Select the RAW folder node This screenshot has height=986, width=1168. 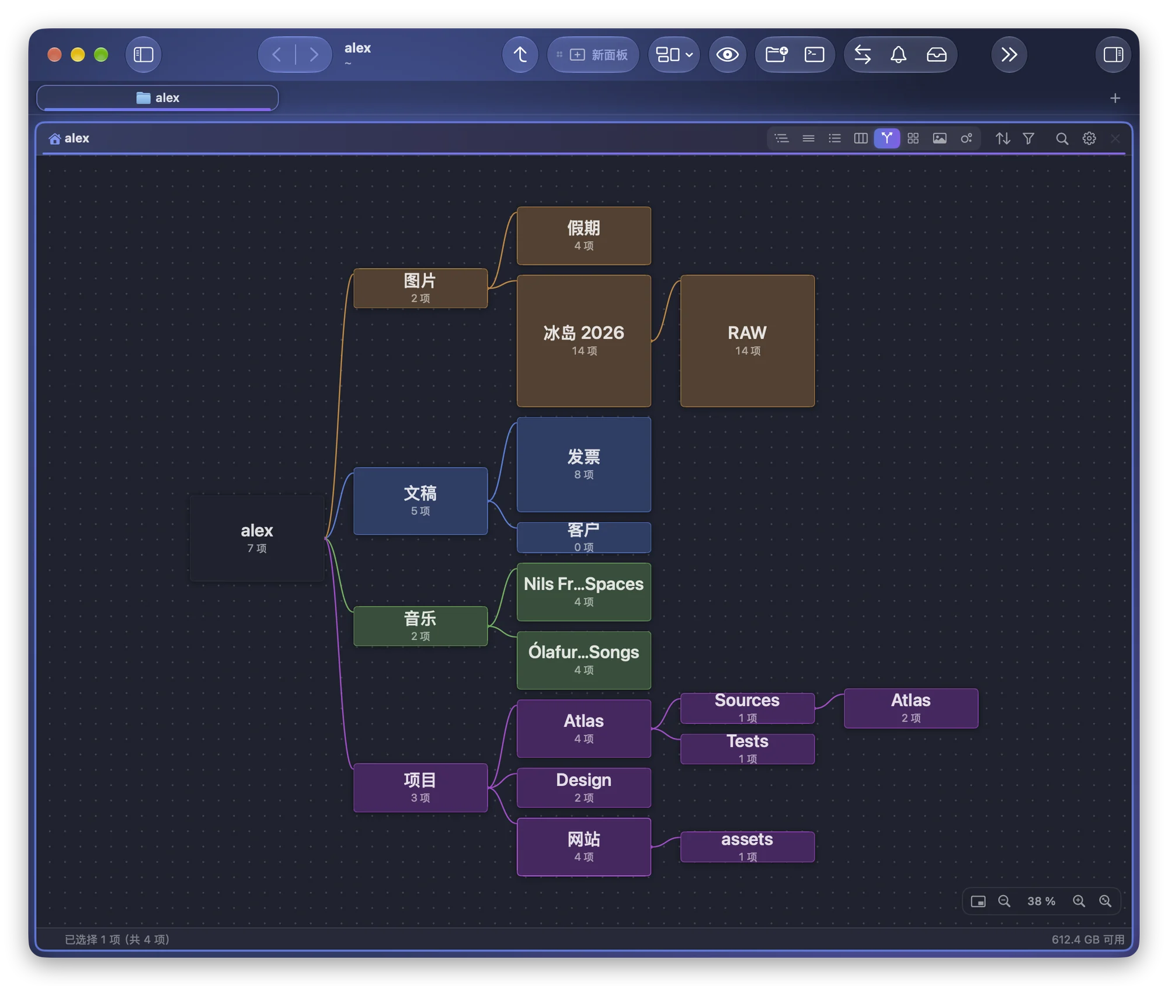point(747,341)
